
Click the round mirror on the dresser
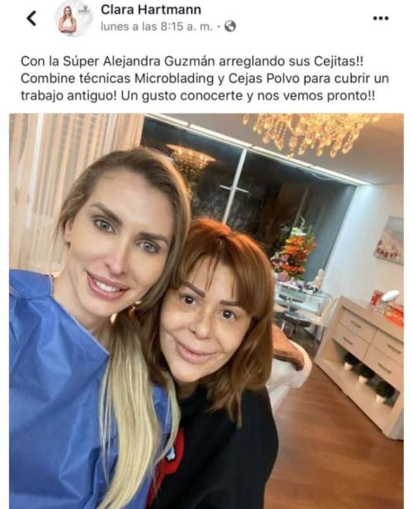click(390, 298)
